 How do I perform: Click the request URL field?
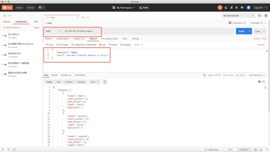click(x=148, y=31)
